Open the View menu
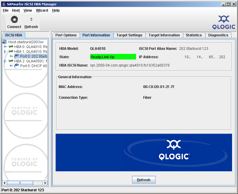238x194 pixels. (28, 10)
